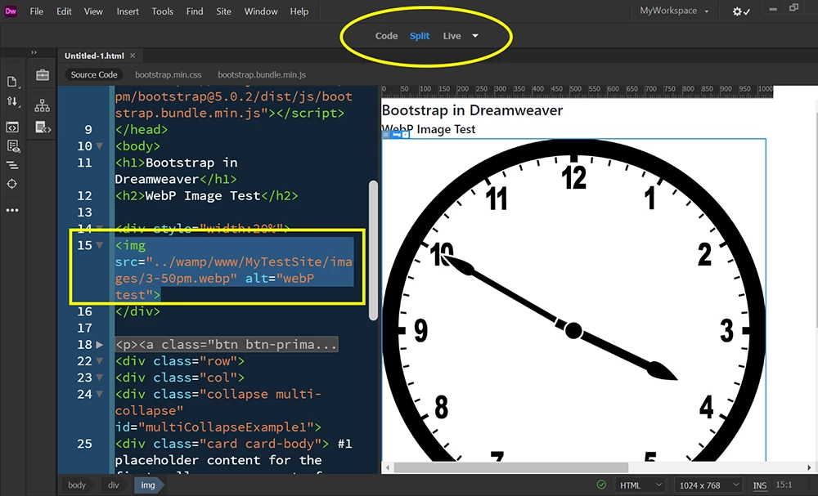
Task: Switch to Split view
Action: 420,36
